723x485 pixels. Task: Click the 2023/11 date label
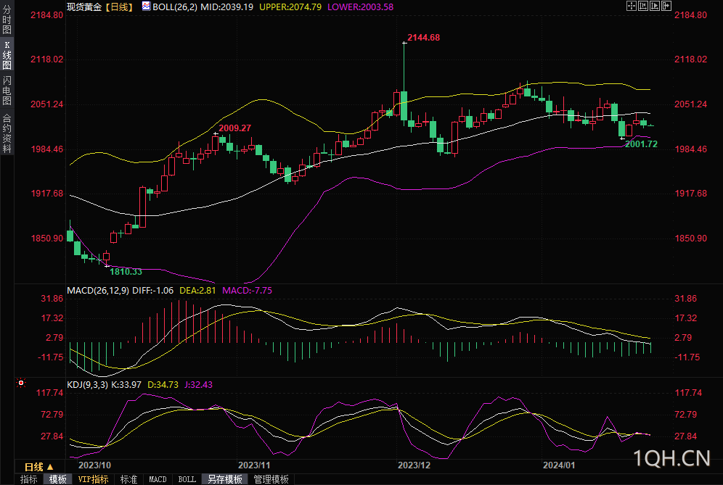[253, 465]
